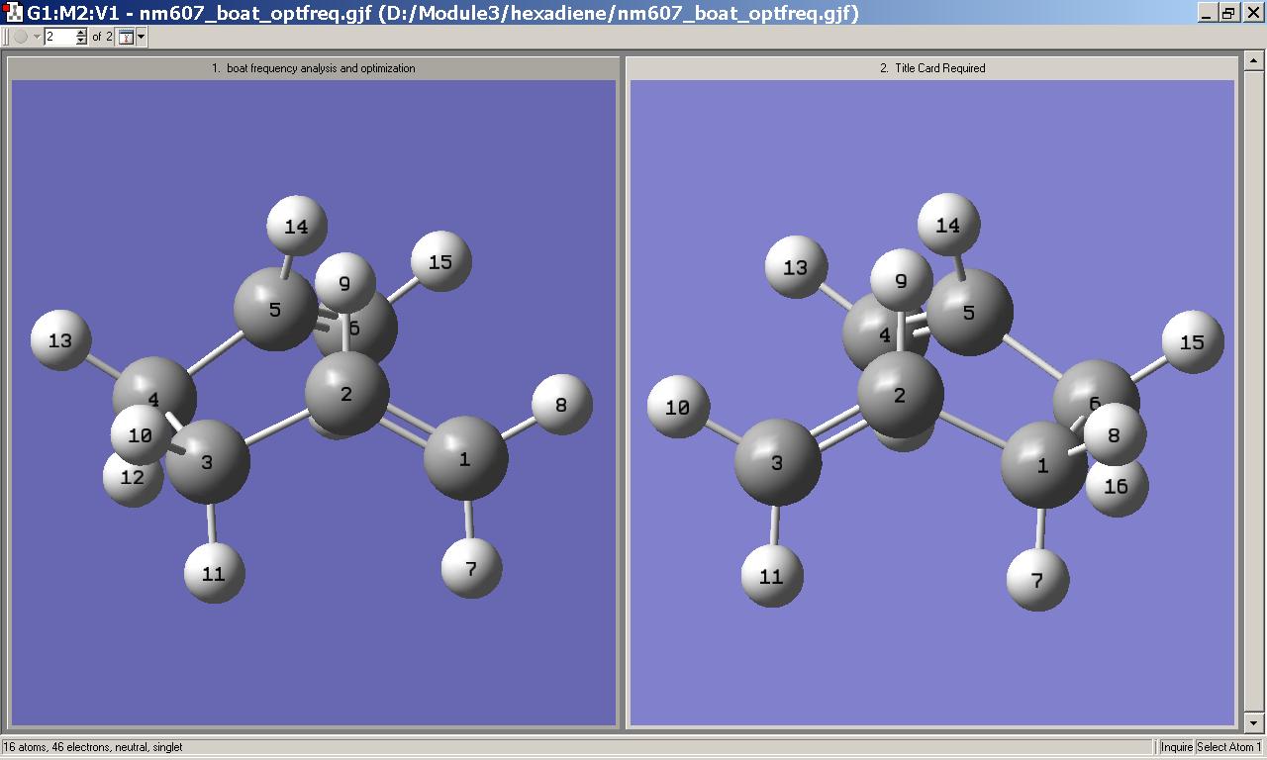1267x760 pixels.
Task: Click the scrollbar down arrow
Action: [x=1253, y=723]
